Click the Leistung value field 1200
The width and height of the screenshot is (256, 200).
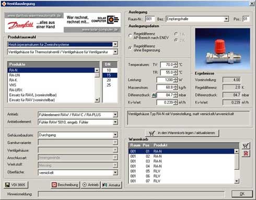(x=165, y=80)
